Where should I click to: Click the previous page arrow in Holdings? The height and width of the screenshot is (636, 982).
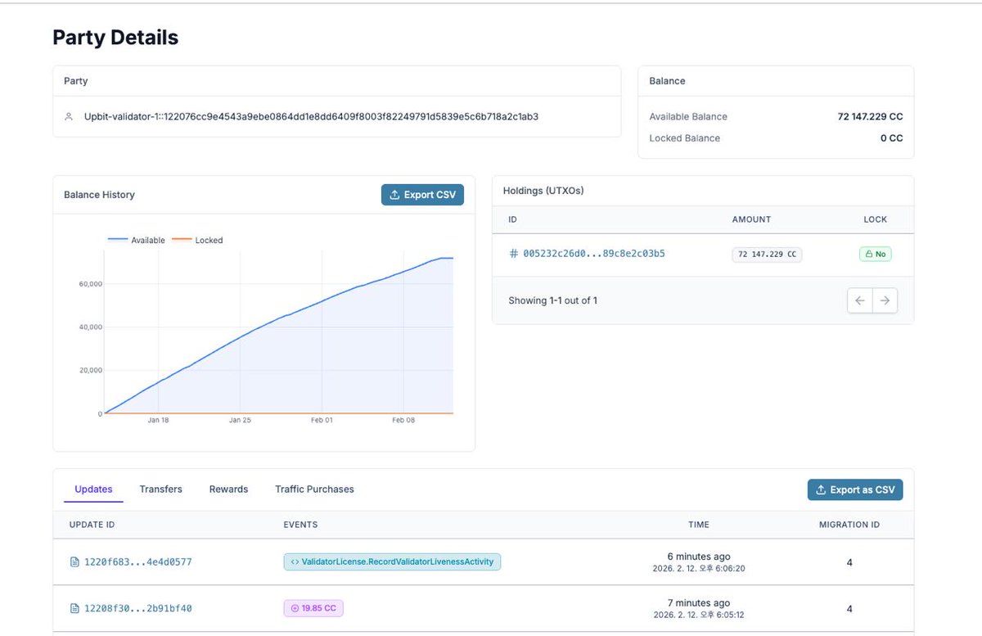click(x=860, y=300)
